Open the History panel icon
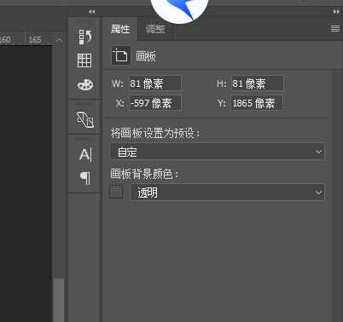343x322 pixels. coord(85,37)
